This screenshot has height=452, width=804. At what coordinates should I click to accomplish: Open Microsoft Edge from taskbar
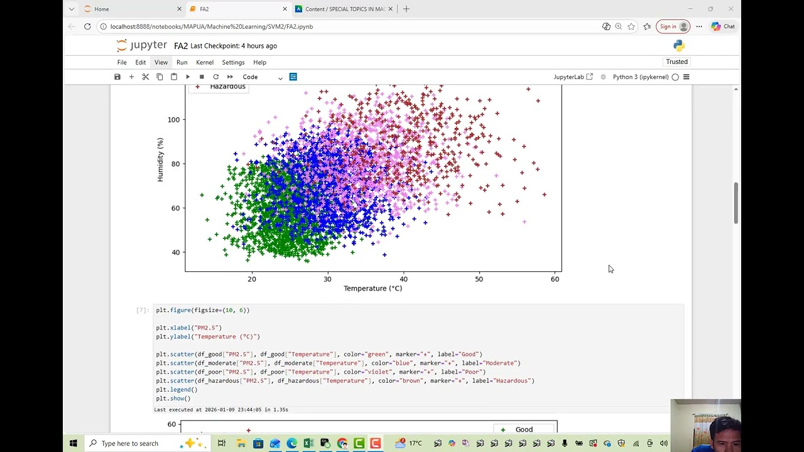pos(291,443)
